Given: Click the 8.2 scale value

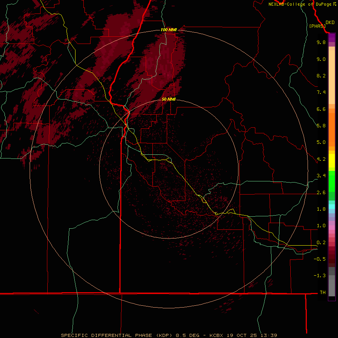Looking at the screenshot, I should 321,75.
